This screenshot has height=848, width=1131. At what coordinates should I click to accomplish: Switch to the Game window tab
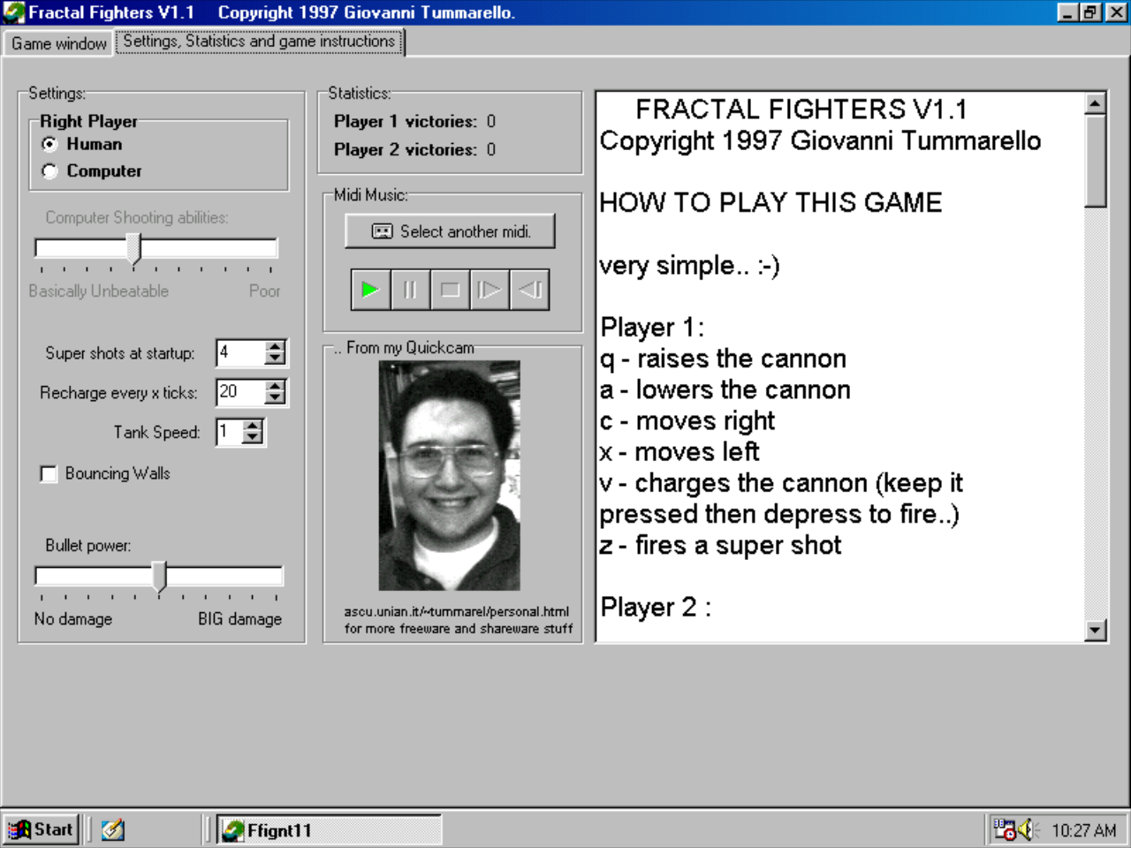[58, 43]
